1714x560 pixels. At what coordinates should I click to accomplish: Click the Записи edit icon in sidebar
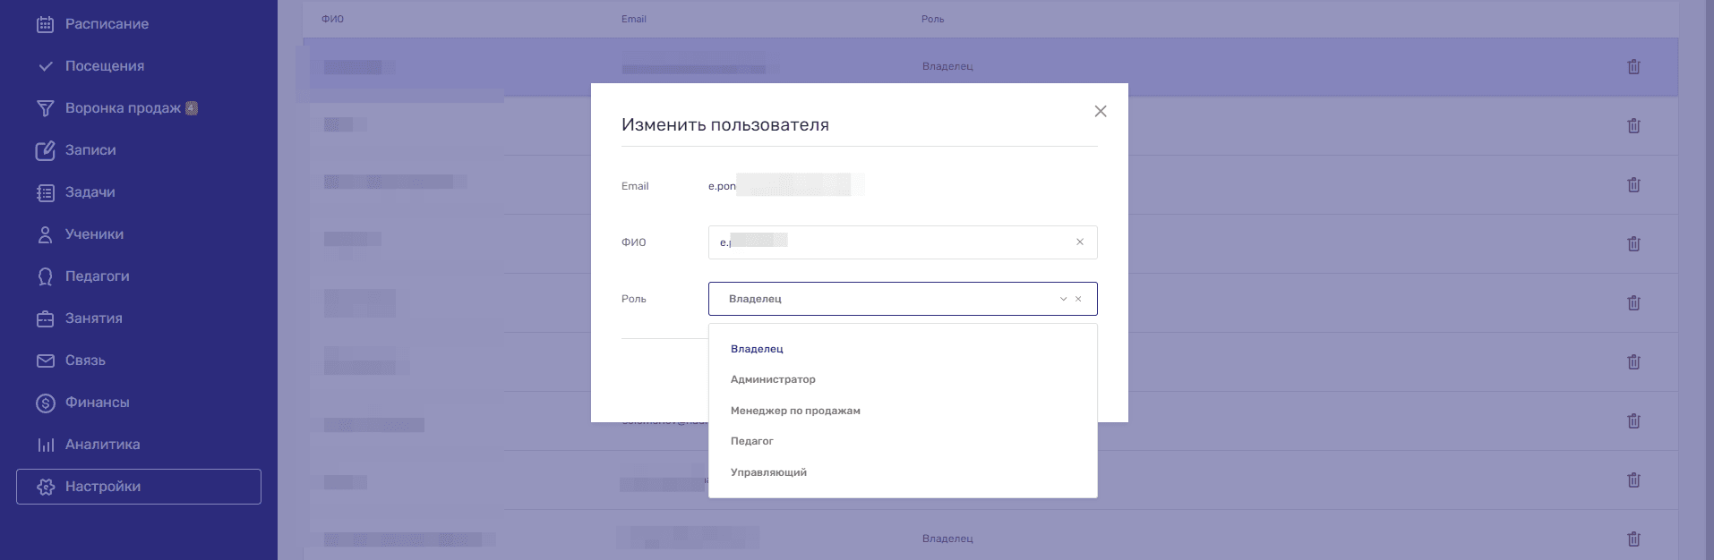tap(45, 150)
